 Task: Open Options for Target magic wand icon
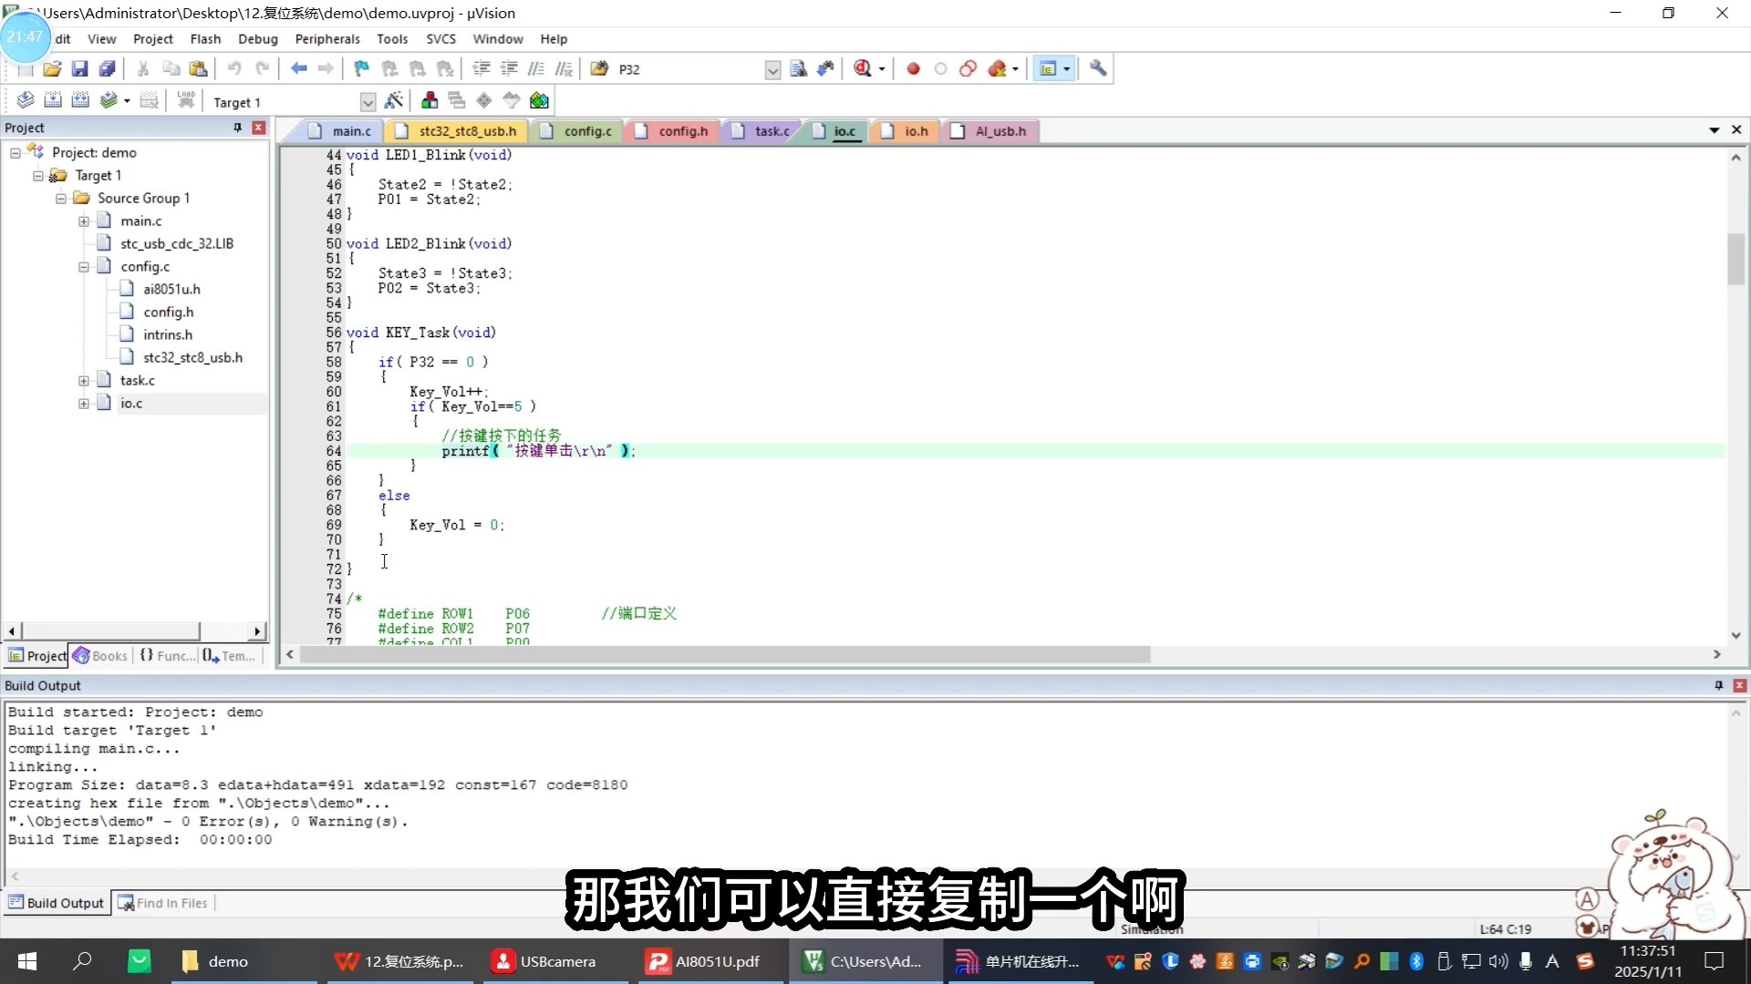pyautogui.click(x=394, y=101)
